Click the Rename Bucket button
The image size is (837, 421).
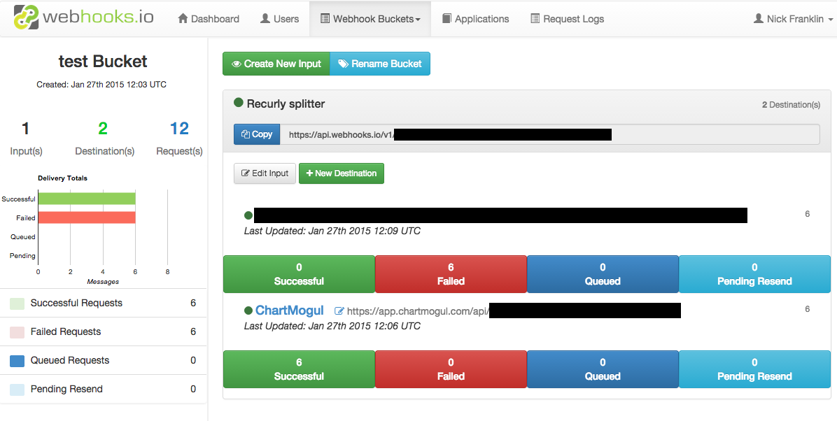pyautogui.click(x=380, y=64)
